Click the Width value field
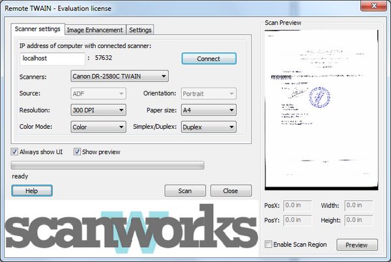The image size is (391, 262). (358, 205)
